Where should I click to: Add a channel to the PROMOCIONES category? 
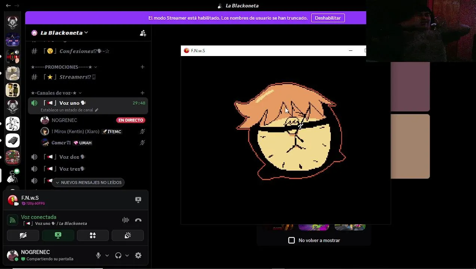point(142,67)
